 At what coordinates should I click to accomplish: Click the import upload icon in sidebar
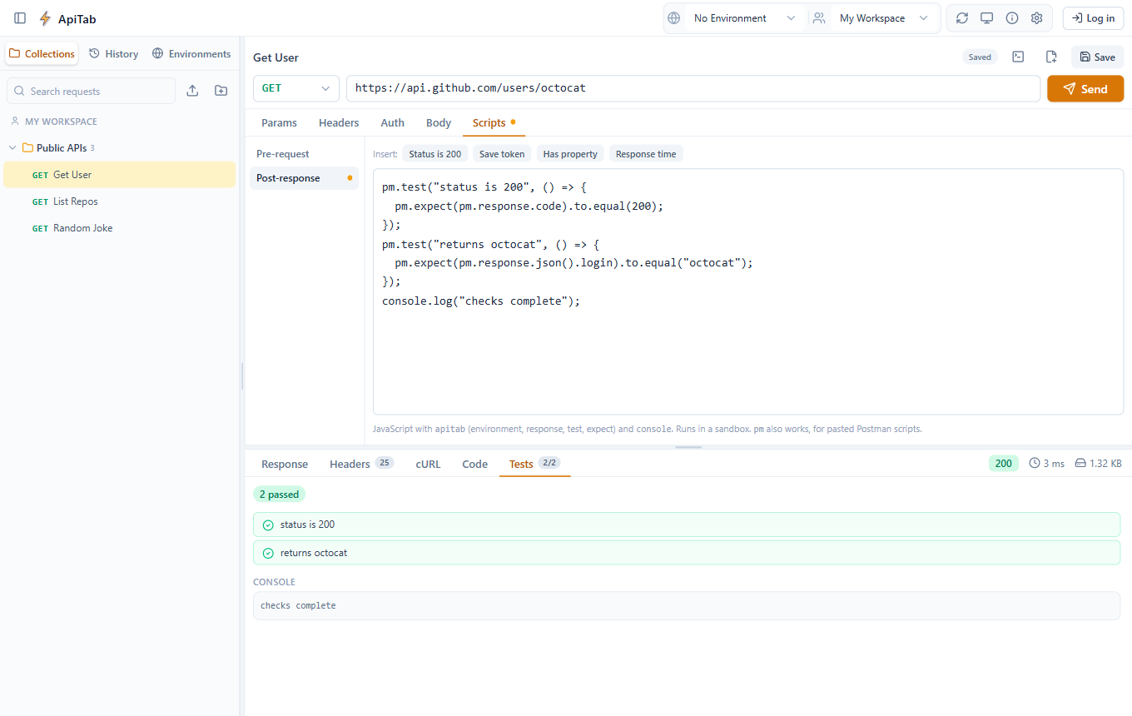(x=192, y=91)
